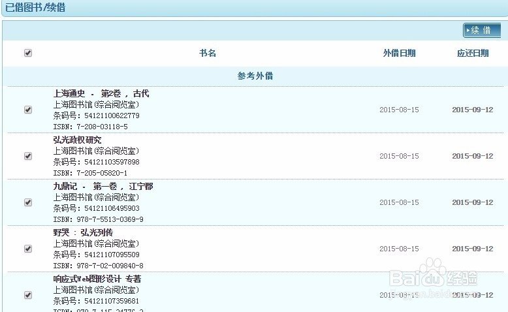Viewport: 508px width, 312px height.
Task: Uncheck the 九鼎记 第一卷 book checkbox
Action: (x=28, y=202)
